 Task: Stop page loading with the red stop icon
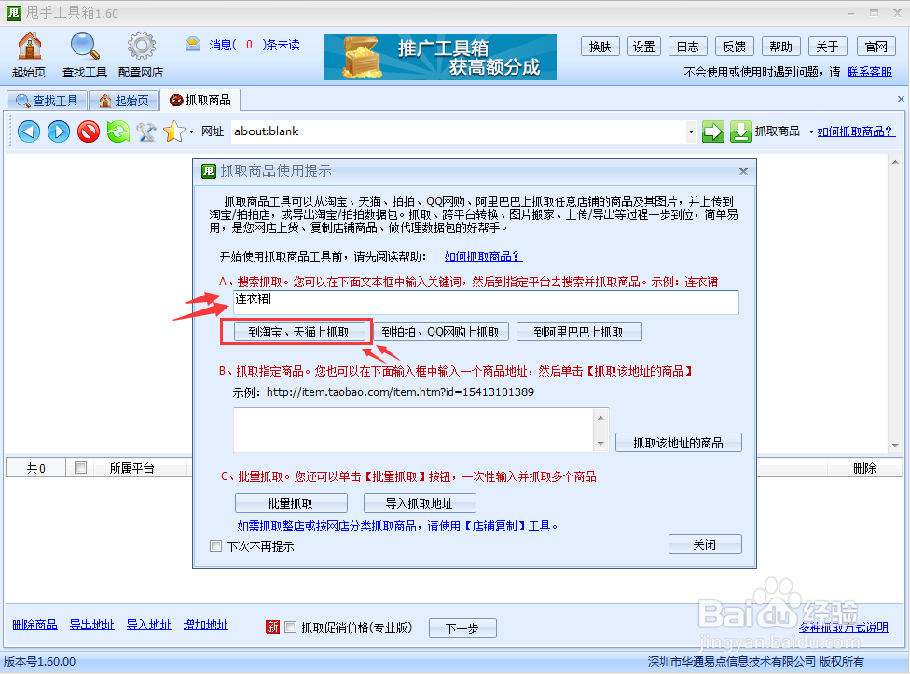click(88, 131)
